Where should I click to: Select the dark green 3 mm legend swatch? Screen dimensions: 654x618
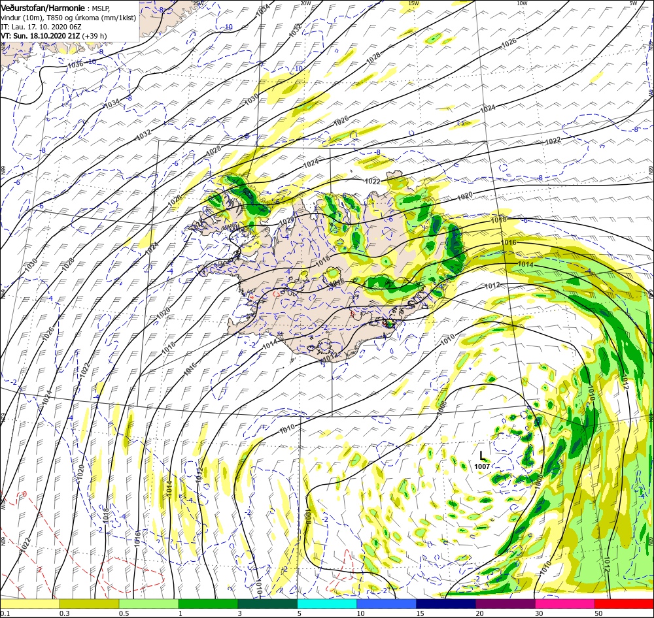(x=267, y=604)
